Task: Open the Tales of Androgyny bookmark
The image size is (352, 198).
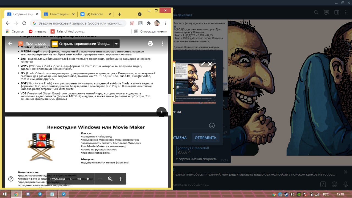Action: (68, 31)
